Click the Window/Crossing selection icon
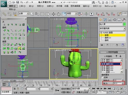 (x=48, y=14)
